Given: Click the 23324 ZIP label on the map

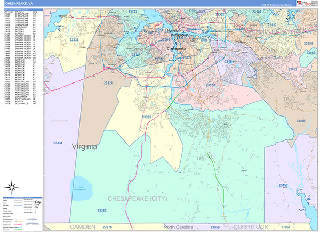Looking at the screenshot, I should coord(187,57).
